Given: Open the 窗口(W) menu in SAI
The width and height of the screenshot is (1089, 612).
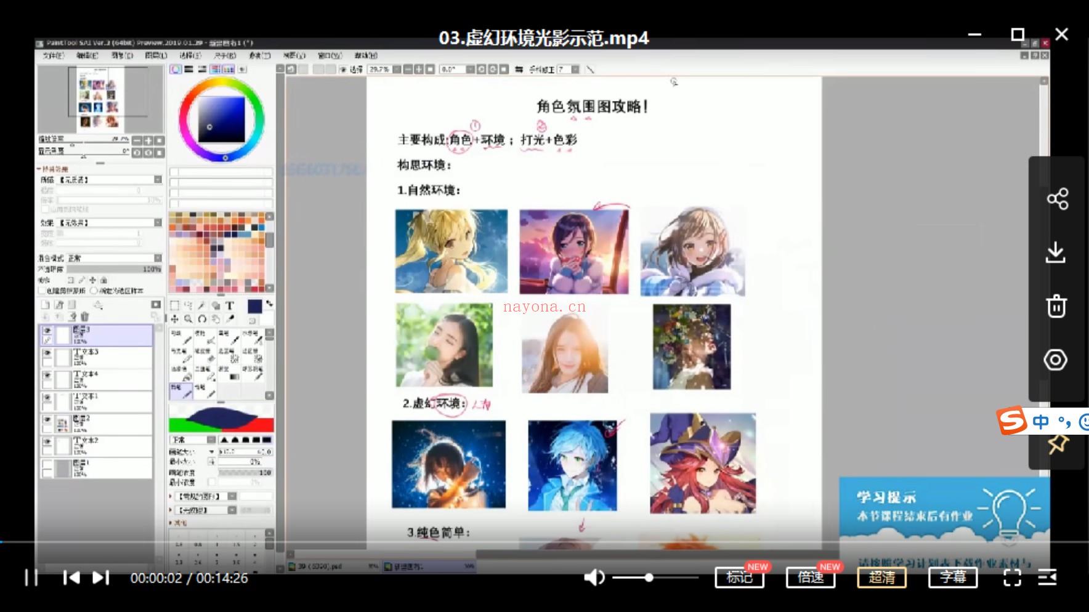Looking at the screenshot, I should (x=330, y=55).
